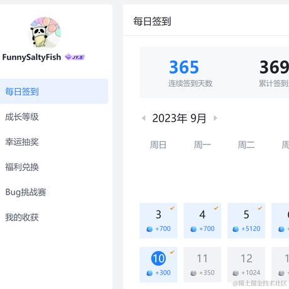Click the checkmark on day 5
Viewport: 289px width, 289px height.
tap(260, 208)
